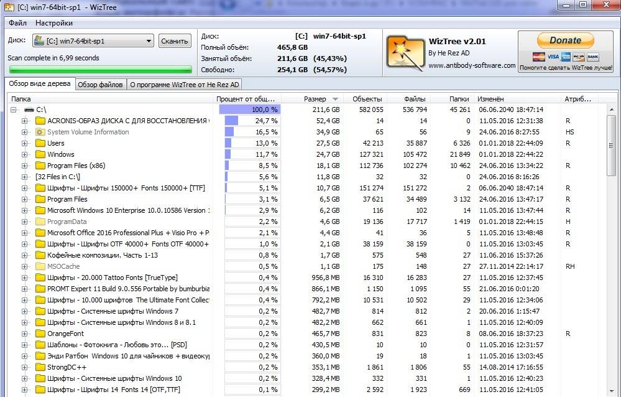Click the MasterCard payment icon
The width and height of the screenshot is (621, 397).
click(x=538, y=57)
